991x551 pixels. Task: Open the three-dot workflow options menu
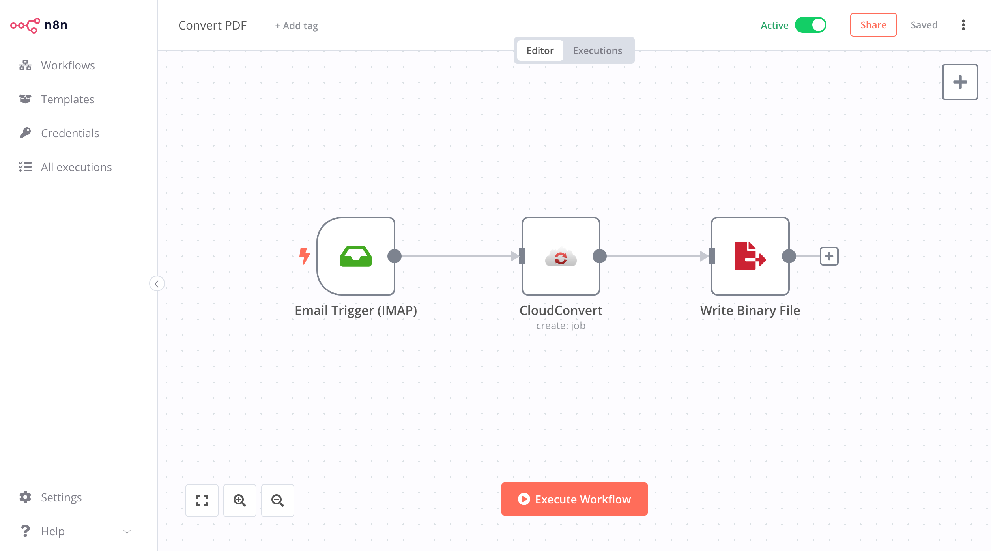(963, 25)
